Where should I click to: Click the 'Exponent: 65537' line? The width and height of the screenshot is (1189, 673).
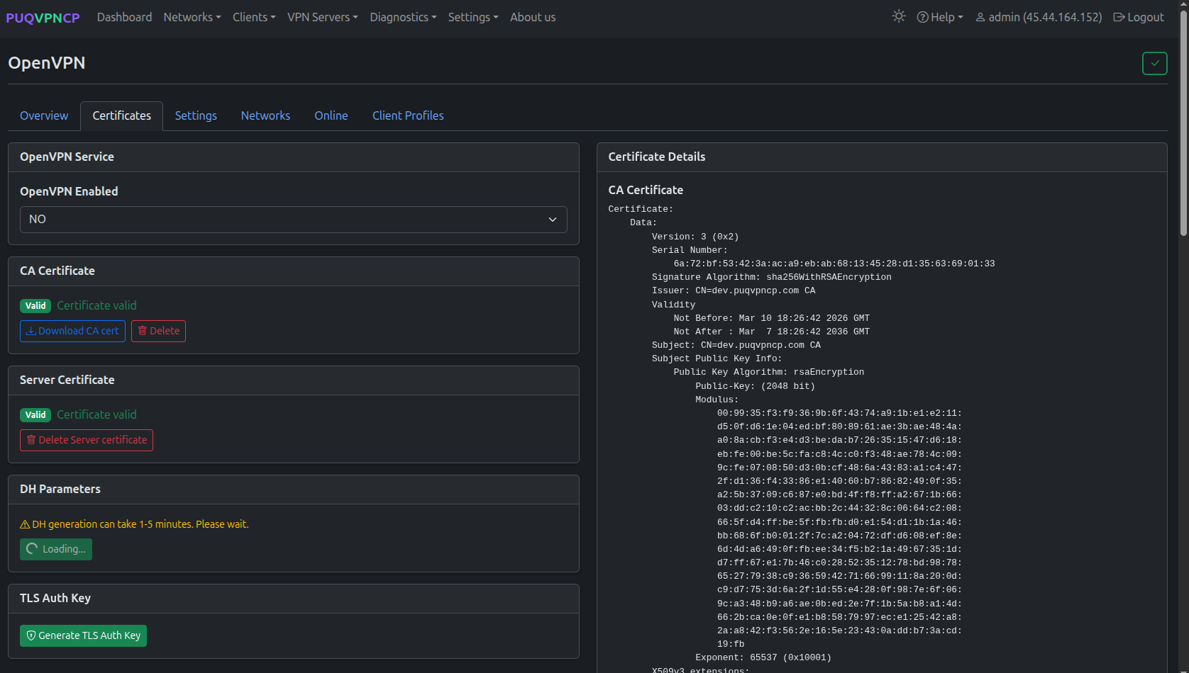[763, 657]
